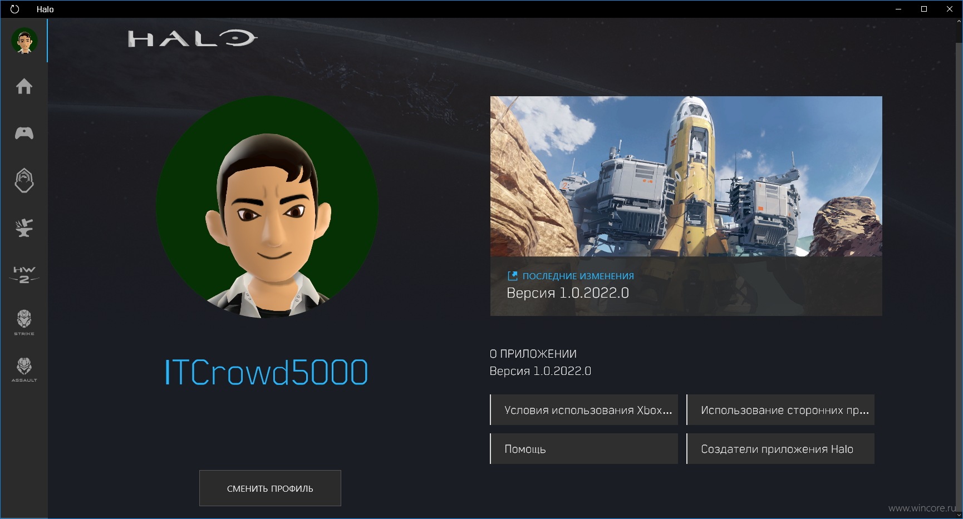The image size is (963, 519).
Task: Click the external link icon near ПОСЛЕДНИЕ ИЗМЕНЕНИЯ
Action: tap(512, 276)
